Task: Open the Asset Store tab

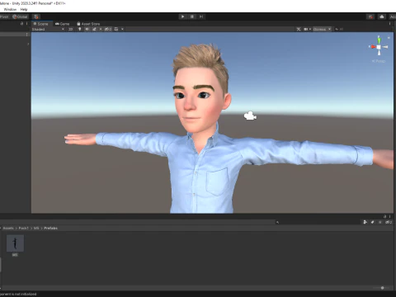Action: click(x=88, y=24)
